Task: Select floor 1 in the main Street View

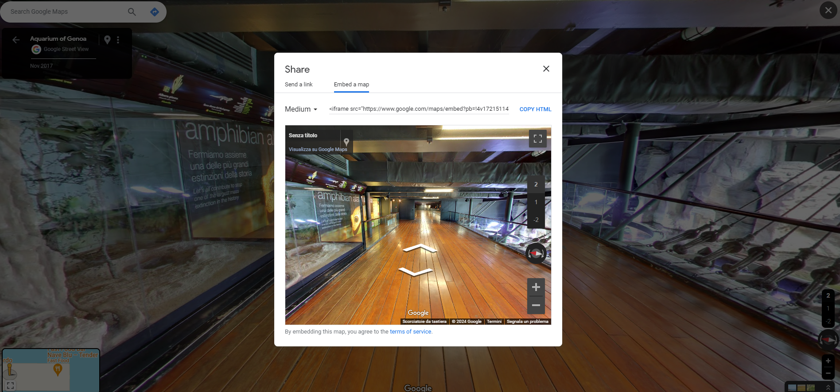Action: point(828,308)
